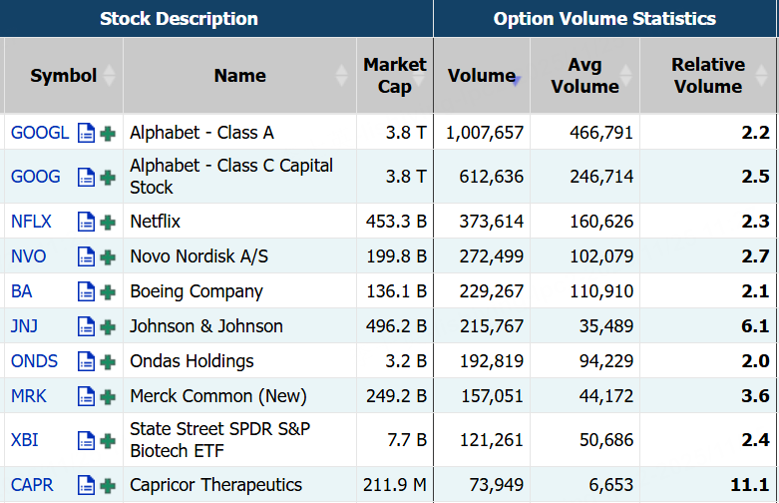Click the green plus icon beside GOOG
This screenshot has height=503, width=779.
click(108, 178)
